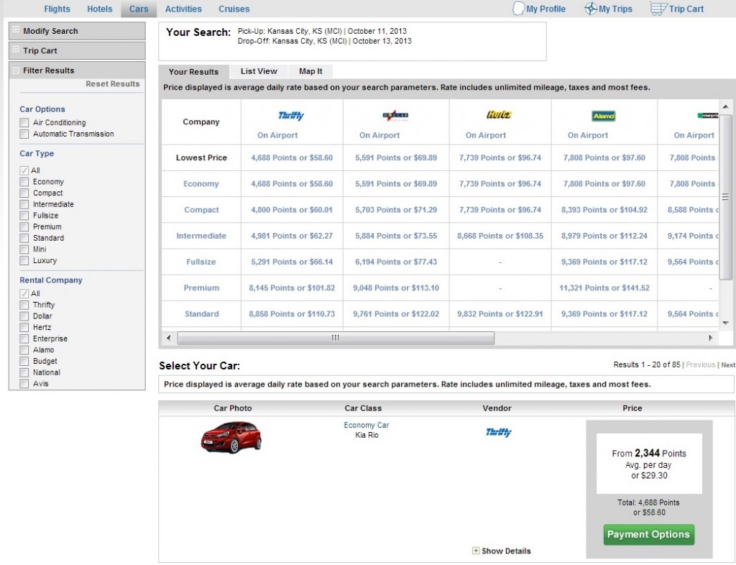Expand Show Details for Kia Rio
The width and height of the screenshot is (736, 565).
click(x=506, y=551)
